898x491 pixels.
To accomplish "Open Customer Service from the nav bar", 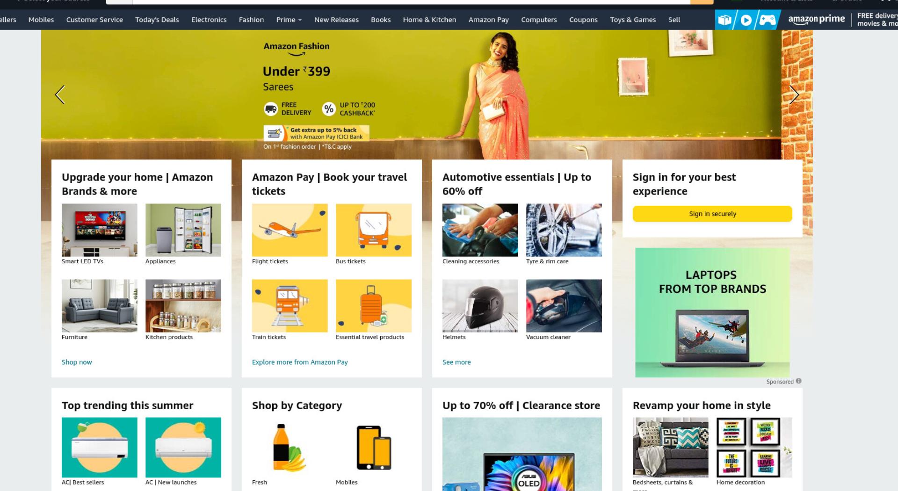I will (94, 20).
